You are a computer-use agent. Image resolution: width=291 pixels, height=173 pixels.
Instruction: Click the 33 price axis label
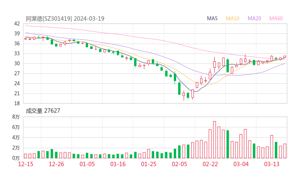coord(17,53)
